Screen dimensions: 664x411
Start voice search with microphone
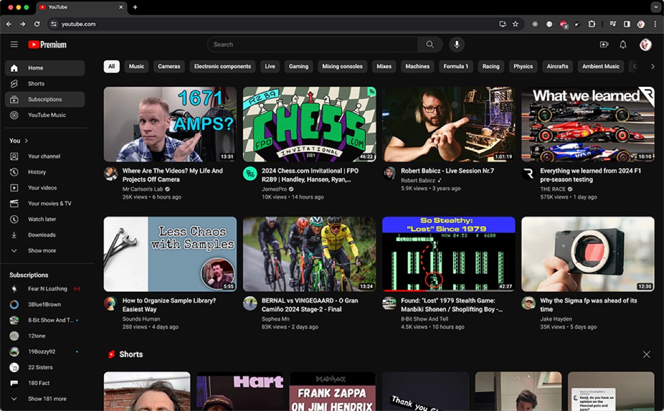pos(457,44)
